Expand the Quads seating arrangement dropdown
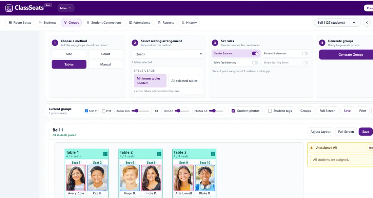This screenshot has height=198, width=373. pos(168,54)
